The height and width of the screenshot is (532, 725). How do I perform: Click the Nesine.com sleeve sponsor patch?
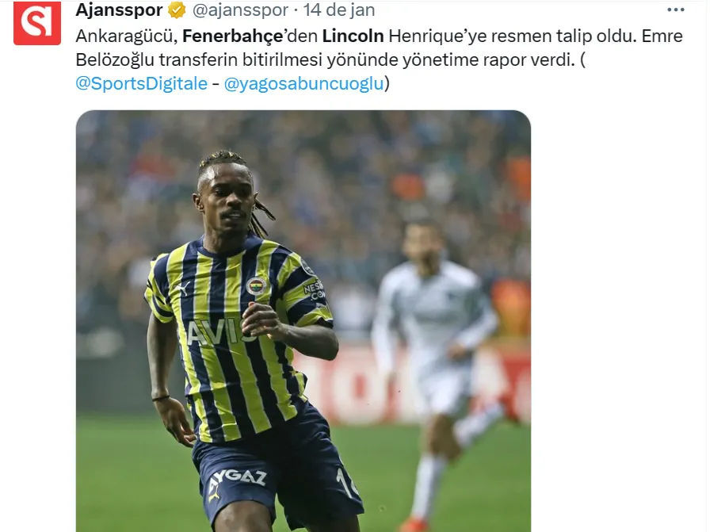[x=314, y=289]
